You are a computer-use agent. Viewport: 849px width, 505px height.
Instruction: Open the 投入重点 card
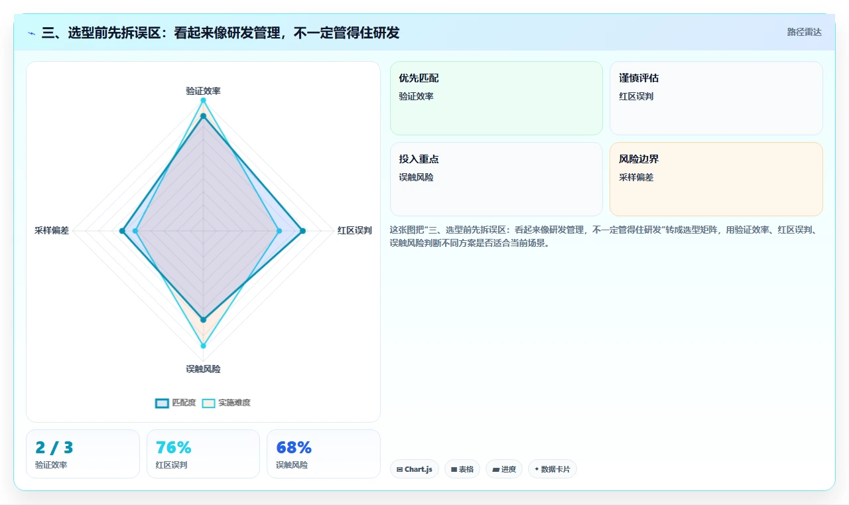(496, 179)
